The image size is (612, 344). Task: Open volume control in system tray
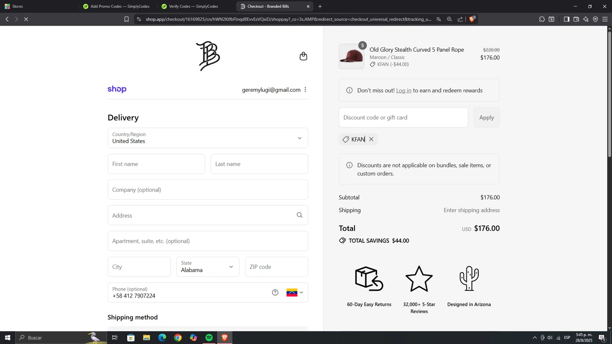point(550,337)
